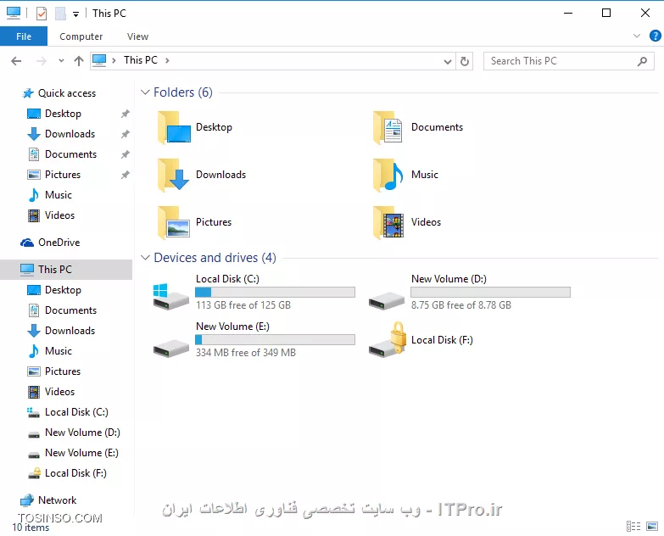
Task: Open the Help question mark icon
Action: click(x=655, y=36)
